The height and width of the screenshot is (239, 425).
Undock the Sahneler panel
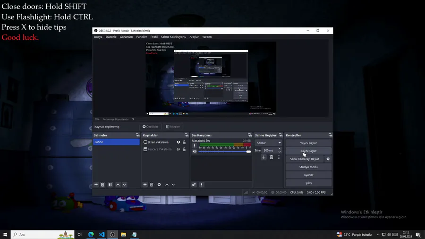[137, 135]
